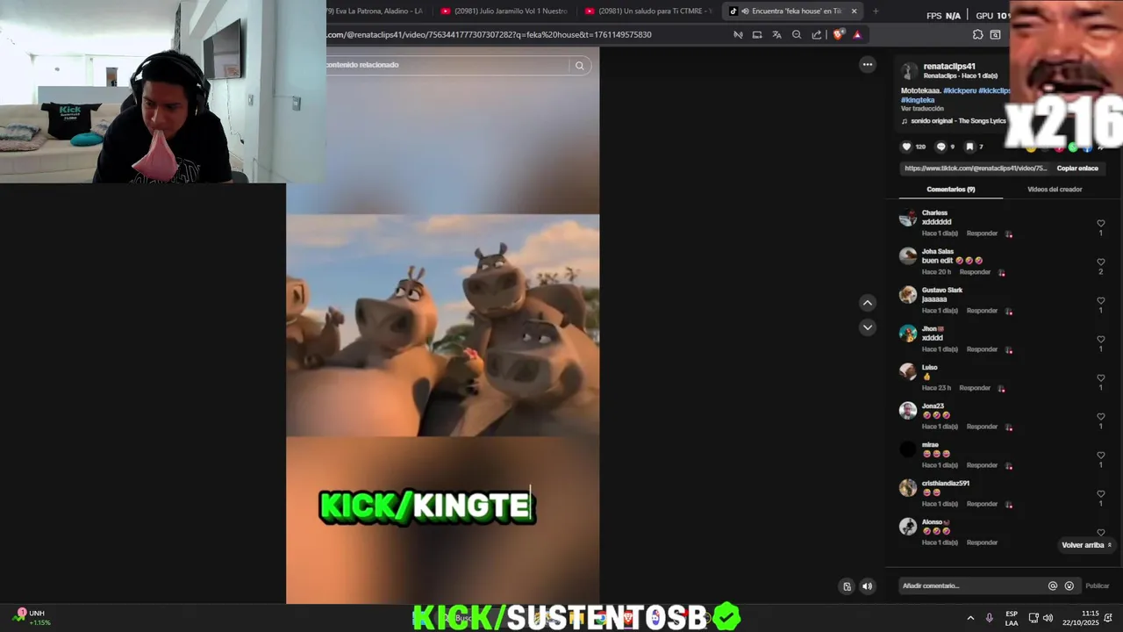Image resolution: width=1123 pixels, height=632 pixels.
Task: Open Gustavo Stark's profile avatar
Action: tap(908, 295)
